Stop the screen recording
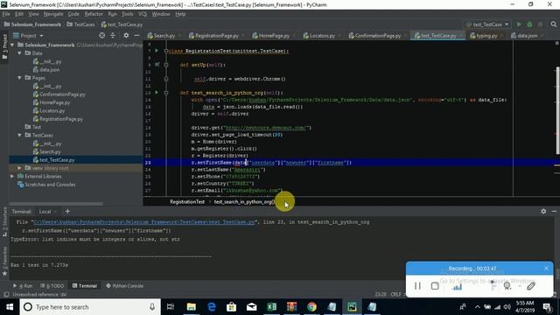Image resolution: width=560 pixels, height=315 pixels. click(x=435, y=286)
